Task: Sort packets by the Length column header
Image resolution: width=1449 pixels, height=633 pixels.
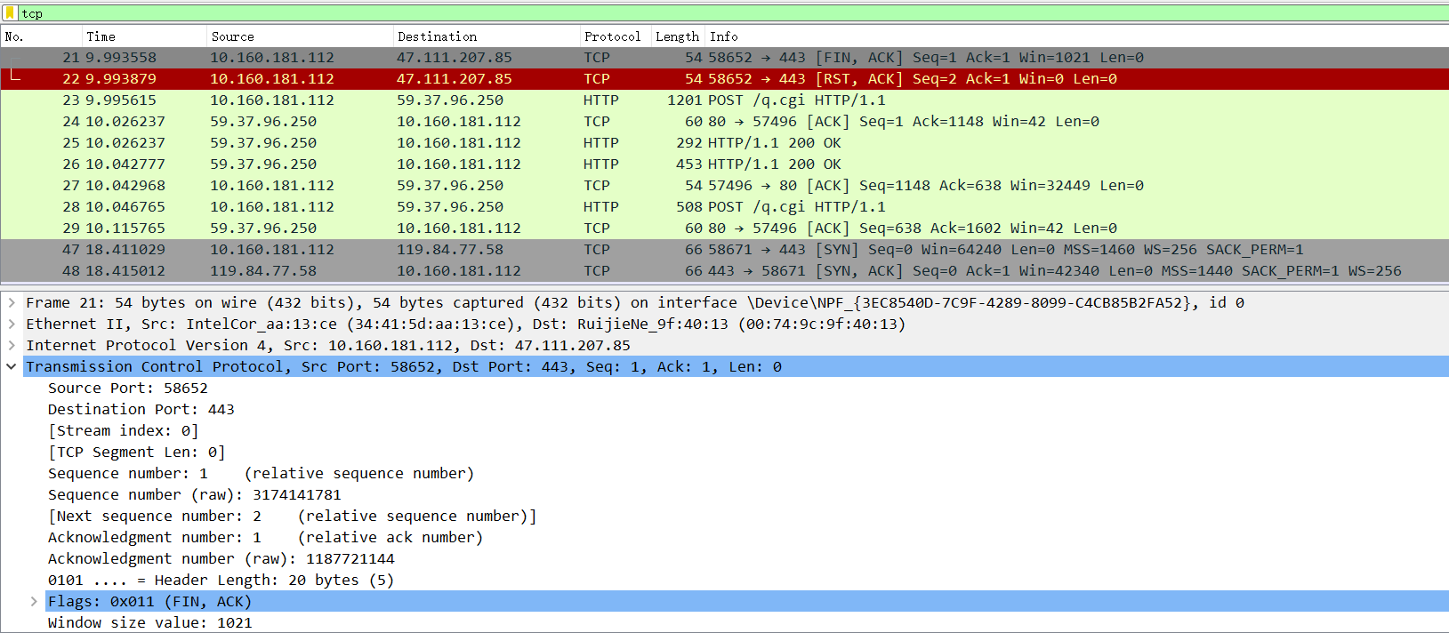Action: (678, 36)
